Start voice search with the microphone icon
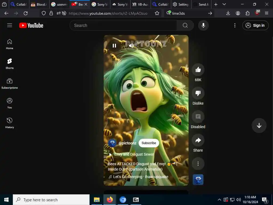273x205 pixels. tap(203, 25)
